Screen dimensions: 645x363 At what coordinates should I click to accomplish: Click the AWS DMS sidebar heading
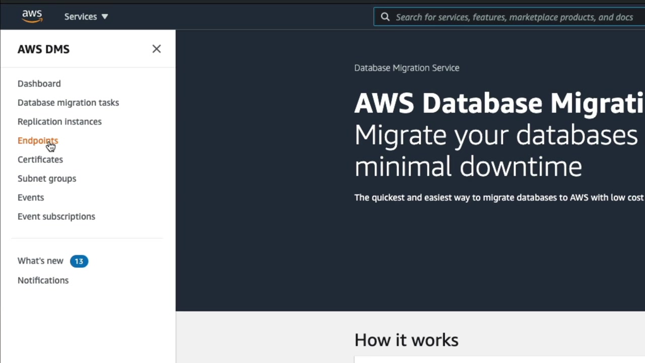coord(43,49)
